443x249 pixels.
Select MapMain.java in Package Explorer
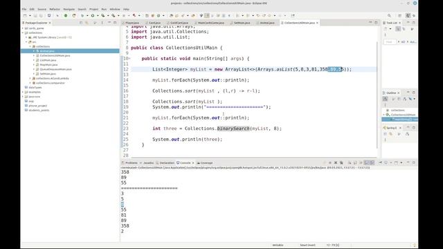[x=48, y=64]
